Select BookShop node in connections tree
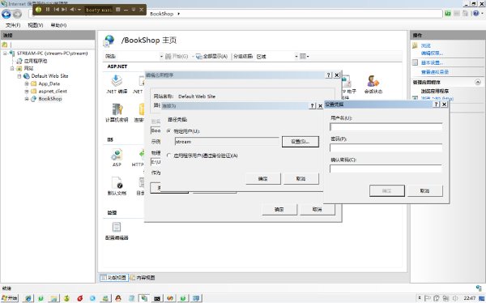Viewport: 486px width, 303px height. point(50,99)
